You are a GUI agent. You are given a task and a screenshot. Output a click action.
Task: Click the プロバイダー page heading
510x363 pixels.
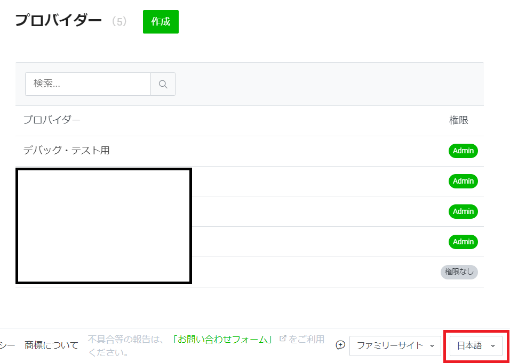59,21
